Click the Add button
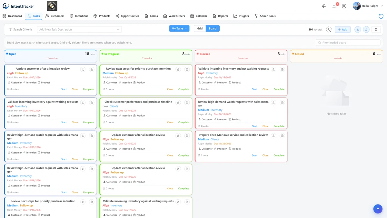 [x=342, y=29]
